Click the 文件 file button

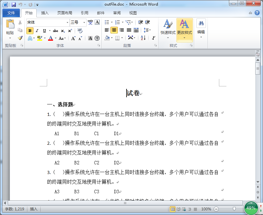coord(11,13)
